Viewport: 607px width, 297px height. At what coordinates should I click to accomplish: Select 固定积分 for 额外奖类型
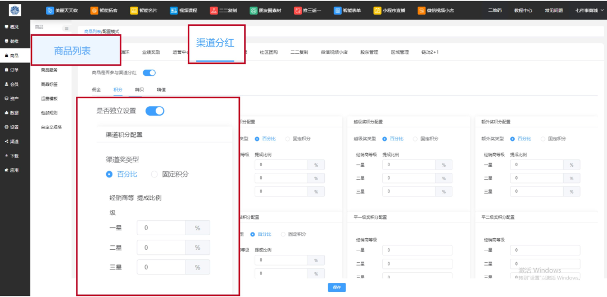point(554,139)
